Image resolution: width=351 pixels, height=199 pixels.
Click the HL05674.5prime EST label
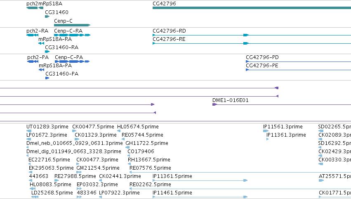[138, 127]
